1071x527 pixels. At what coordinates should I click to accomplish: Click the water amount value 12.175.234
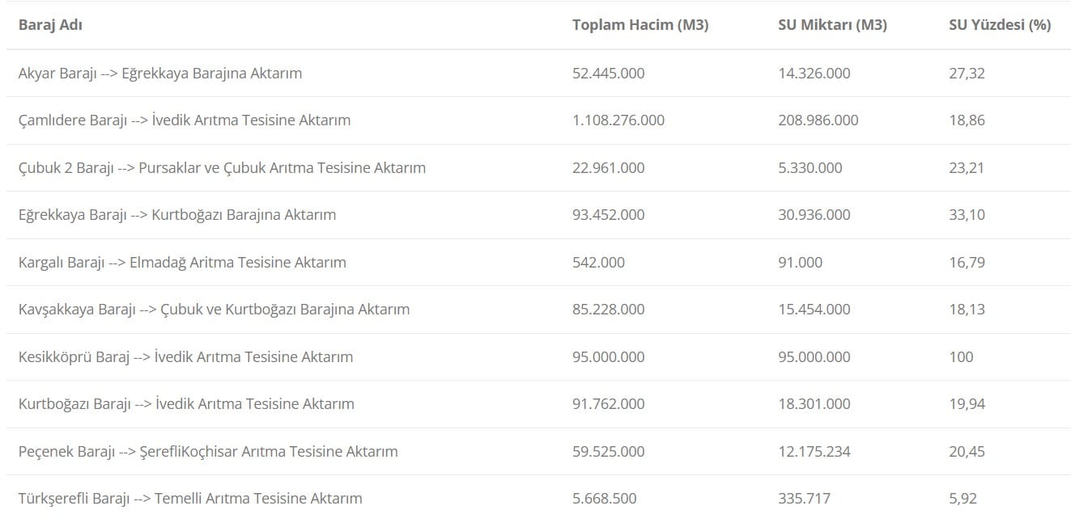point(814,452)
